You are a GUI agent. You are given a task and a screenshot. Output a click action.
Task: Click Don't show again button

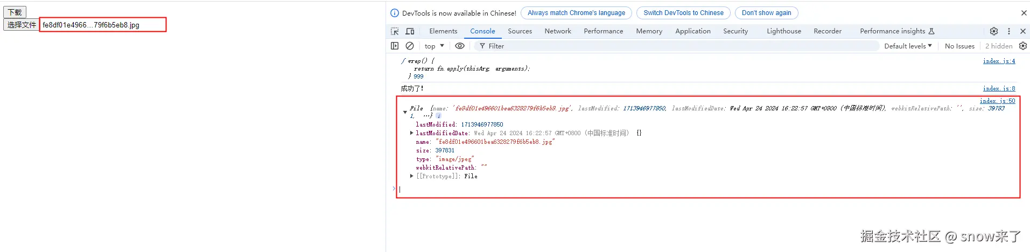click(766, 13)
